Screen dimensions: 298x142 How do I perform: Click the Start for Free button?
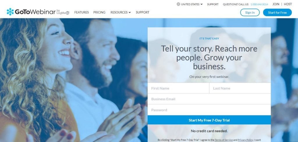point(277,13)
